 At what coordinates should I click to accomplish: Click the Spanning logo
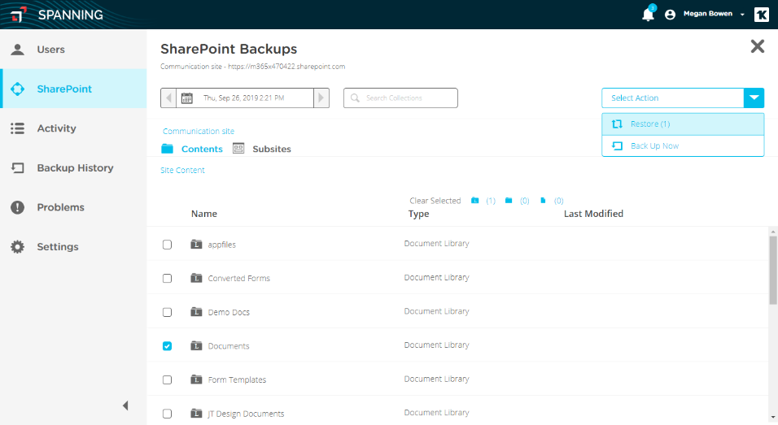click(57, 15)
